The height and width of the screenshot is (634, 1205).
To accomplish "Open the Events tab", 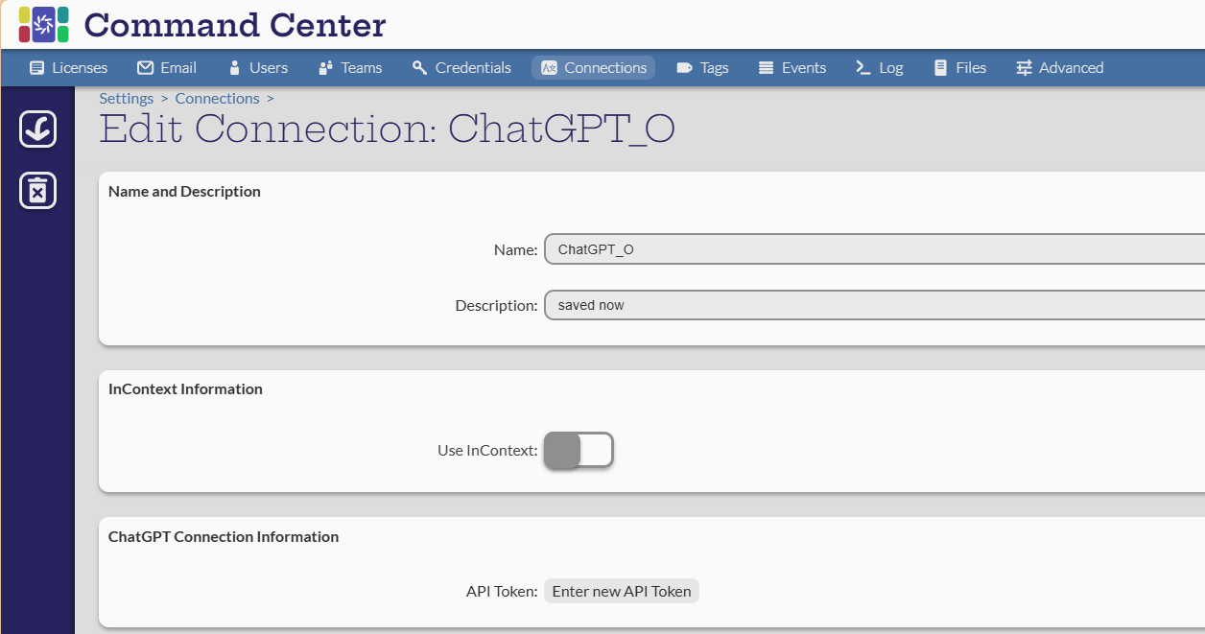I will pyautogui.click(x=792, y=68).
